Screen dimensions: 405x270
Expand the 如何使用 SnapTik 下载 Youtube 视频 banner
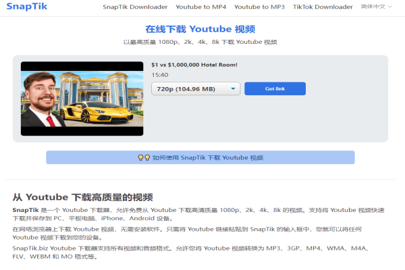(200, 157)
